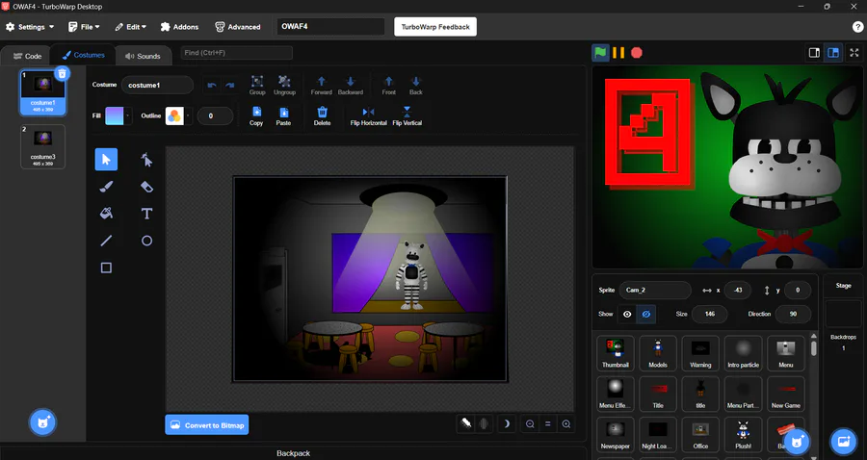This screenshot has width=867, height=460.
Task: Select the Office sprite
Action: (700, 435)
